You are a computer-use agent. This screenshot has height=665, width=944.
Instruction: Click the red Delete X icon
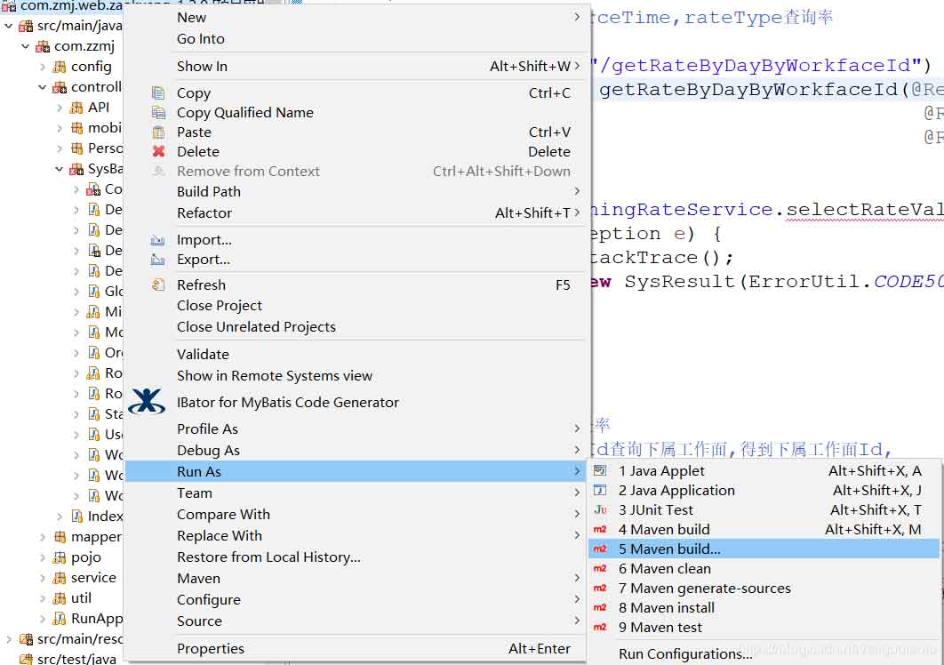pyautogui.click(x=158, y=152)
